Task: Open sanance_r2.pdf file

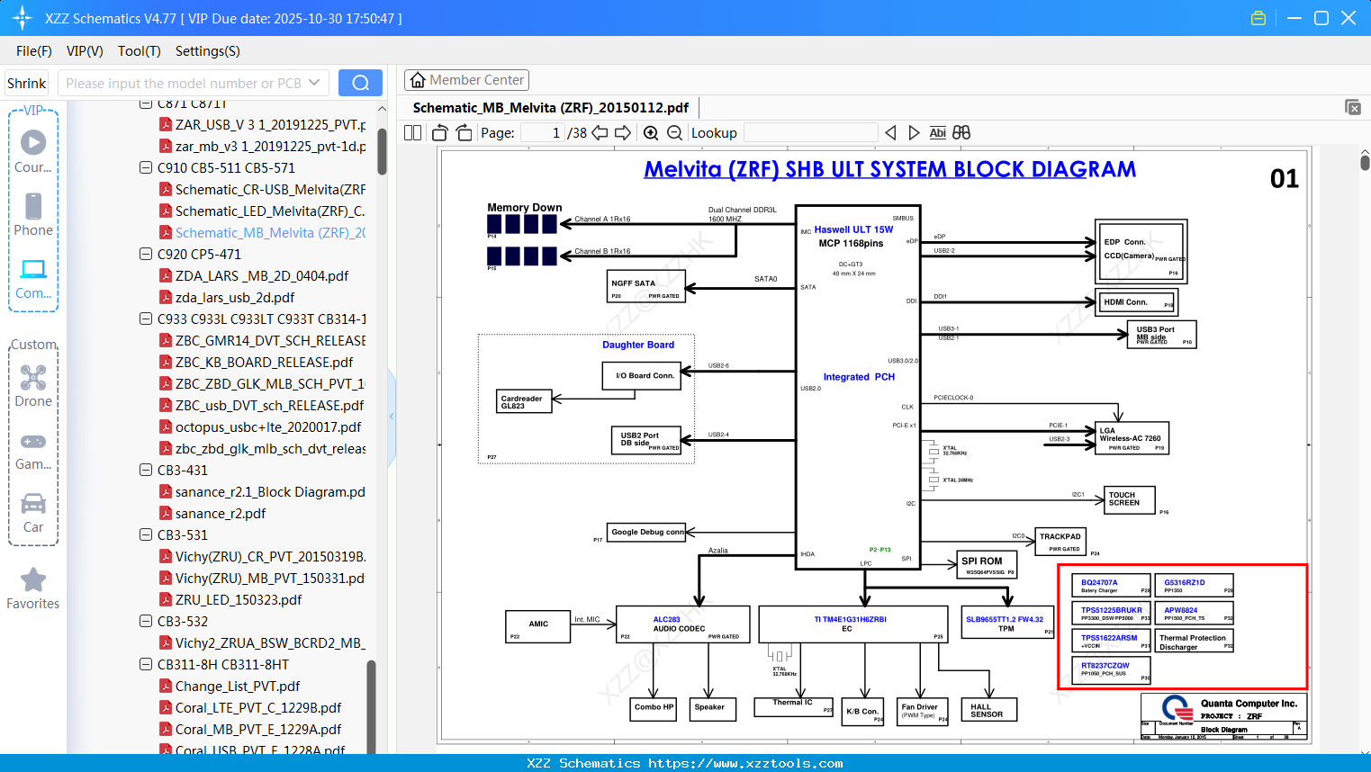Action: click(x=212, y=514)
